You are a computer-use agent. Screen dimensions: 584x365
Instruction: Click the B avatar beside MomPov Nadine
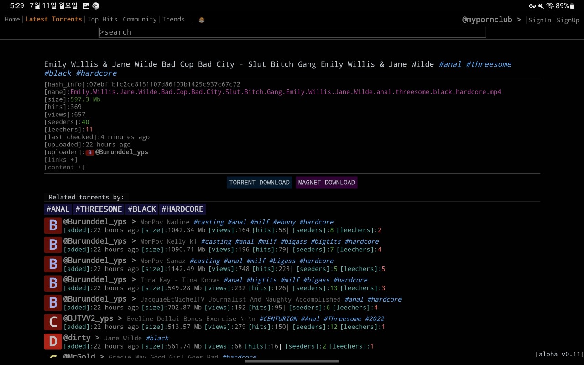pyautogui.click(x=53, y=225)
